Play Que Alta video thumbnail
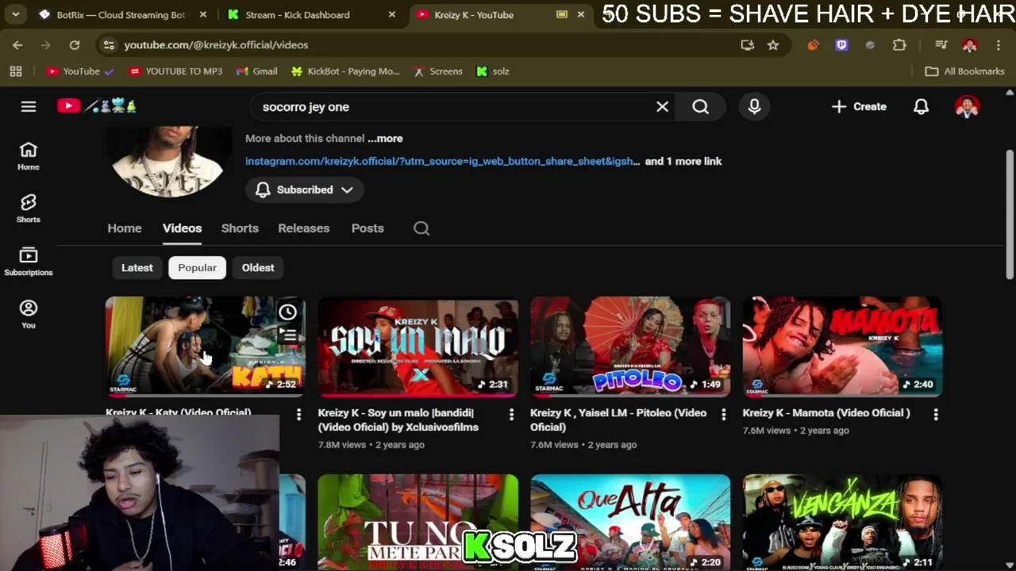Viewport: 1016px width, 571px height. (630, 522)
